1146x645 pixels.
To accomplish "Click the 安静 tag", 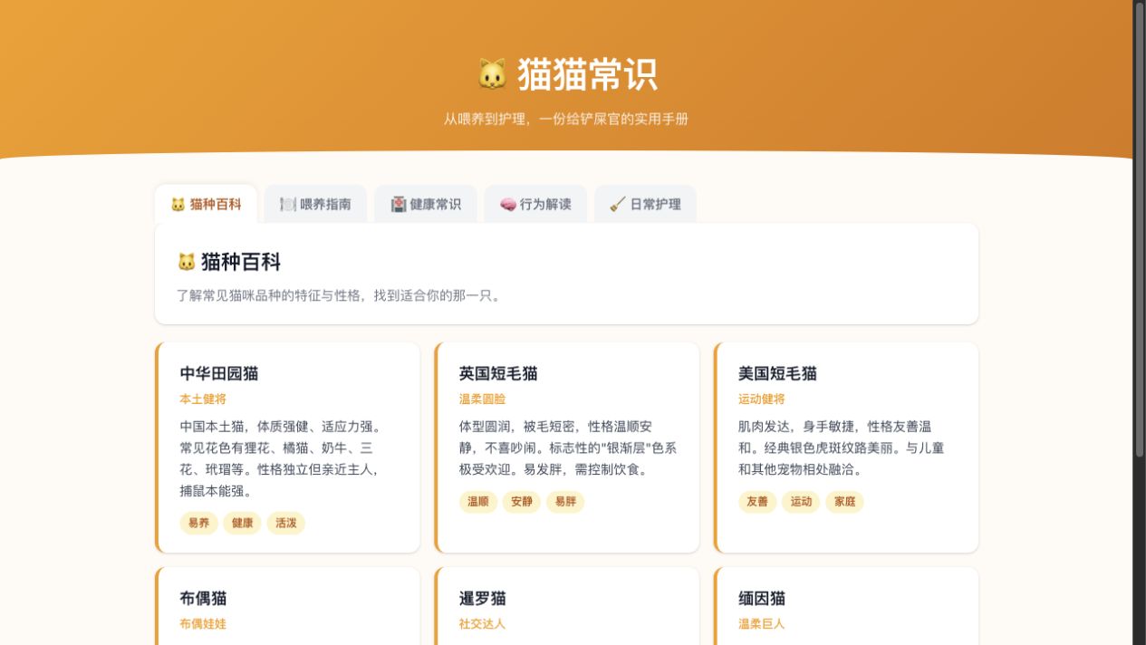I will point(521,502).
